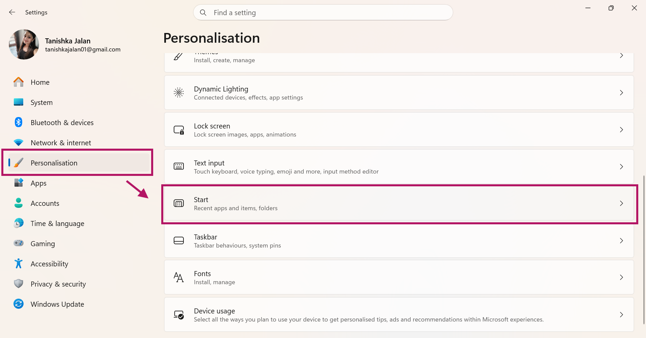The height and width of the screenshot is (338, 646).
Task: Expand Themes row chevron
Action: click(x=621, y=55)
